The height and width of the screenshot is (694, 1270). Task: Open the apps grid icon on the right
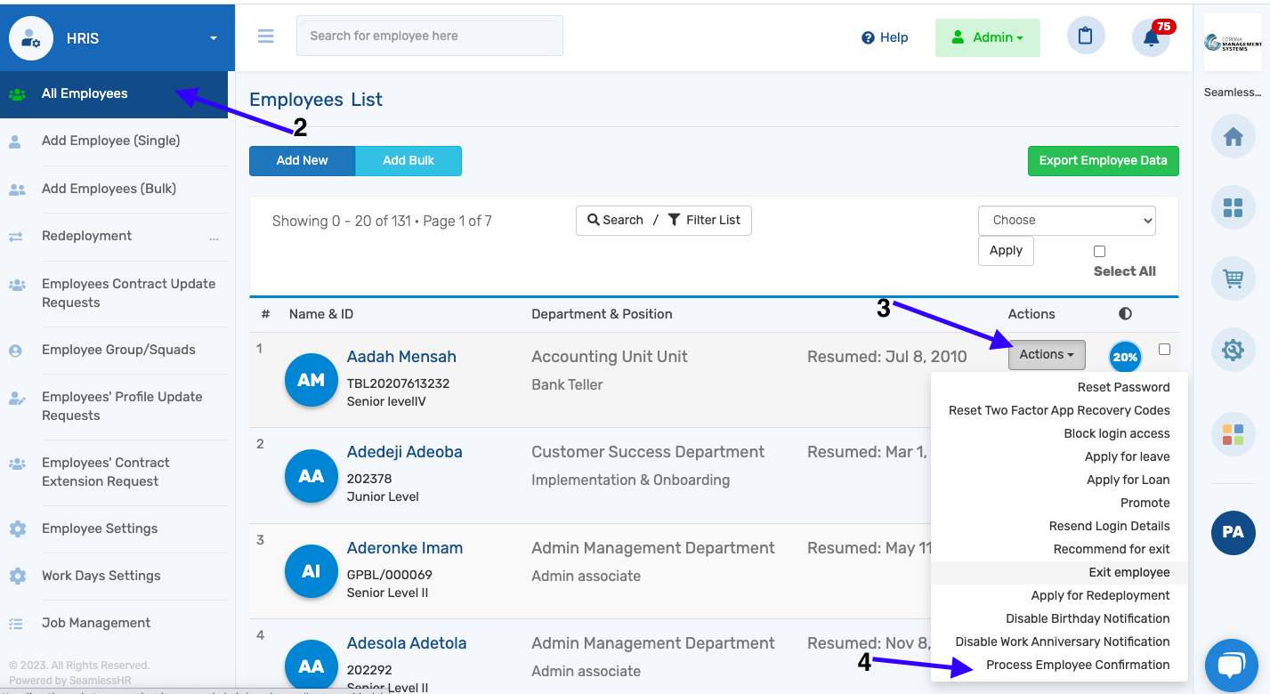[x=1233, y=206]
